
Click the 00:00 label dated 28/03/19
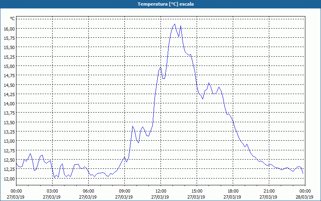(x=305, y=191)
